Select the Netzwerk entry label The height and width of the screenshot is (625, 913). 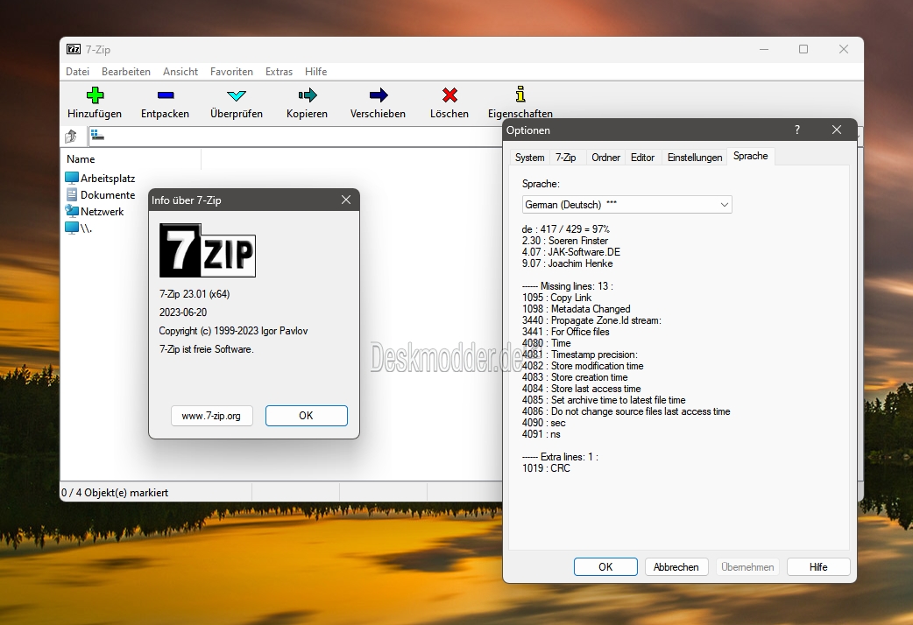coord(102,211)
